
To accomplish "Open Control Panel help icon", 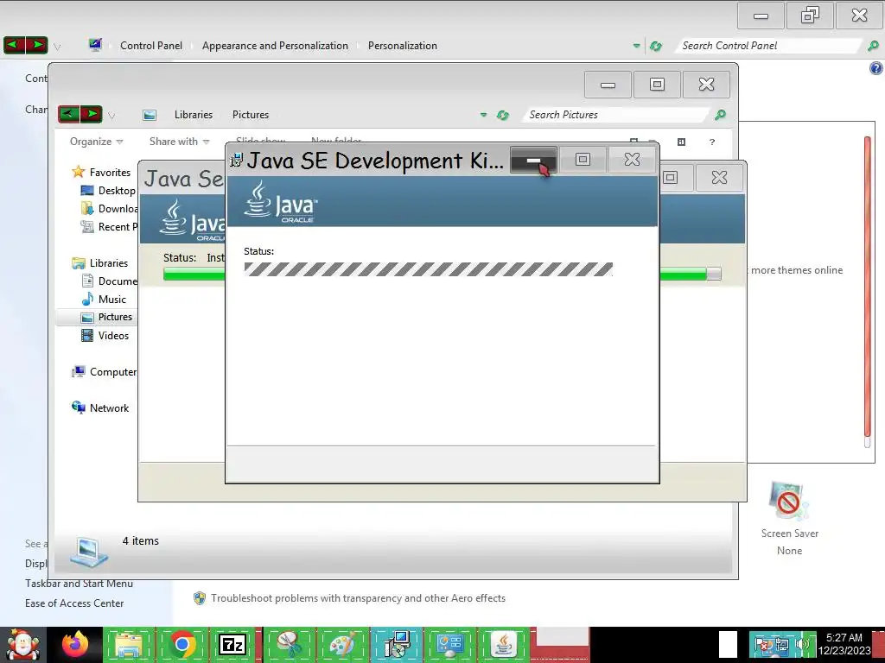I will pos(876,68).
